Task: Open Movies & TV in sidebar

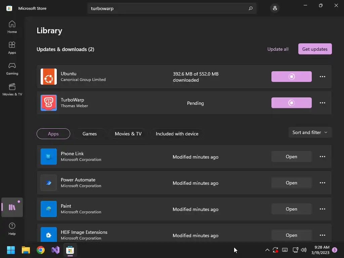Action: coord(12,89)
